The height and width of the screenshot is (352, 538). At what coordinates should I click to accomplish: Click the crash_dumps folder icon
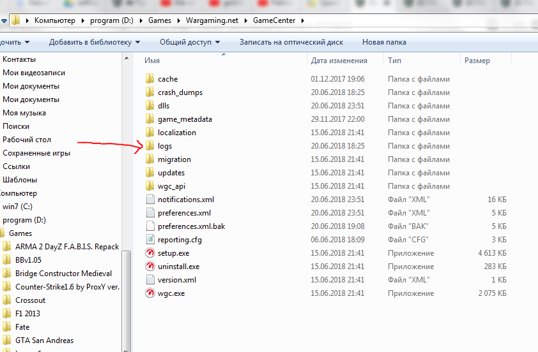pyautogui.click(x=150, y=92)
